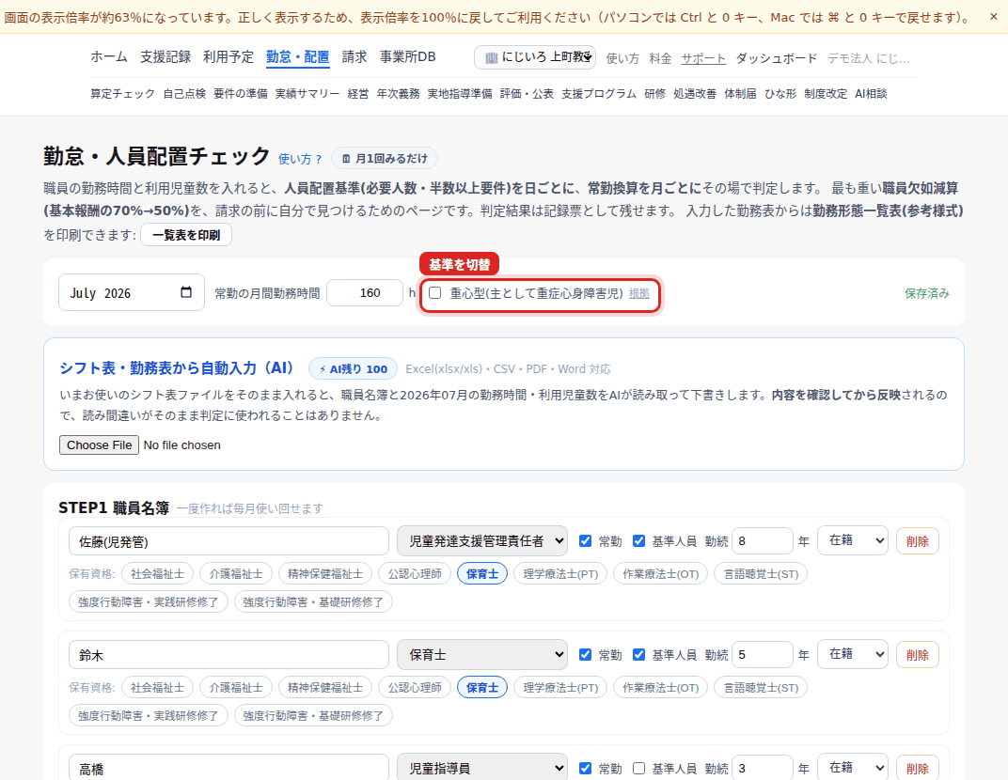Open the 児童指導員 role dropdown for 高橋
This screenshot has height=780, width=1008.
(x=482, y=768)
